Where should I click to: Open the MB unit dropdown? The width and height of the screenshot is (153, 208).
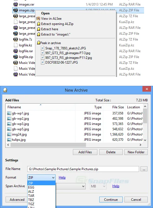(x=98, y=186)
